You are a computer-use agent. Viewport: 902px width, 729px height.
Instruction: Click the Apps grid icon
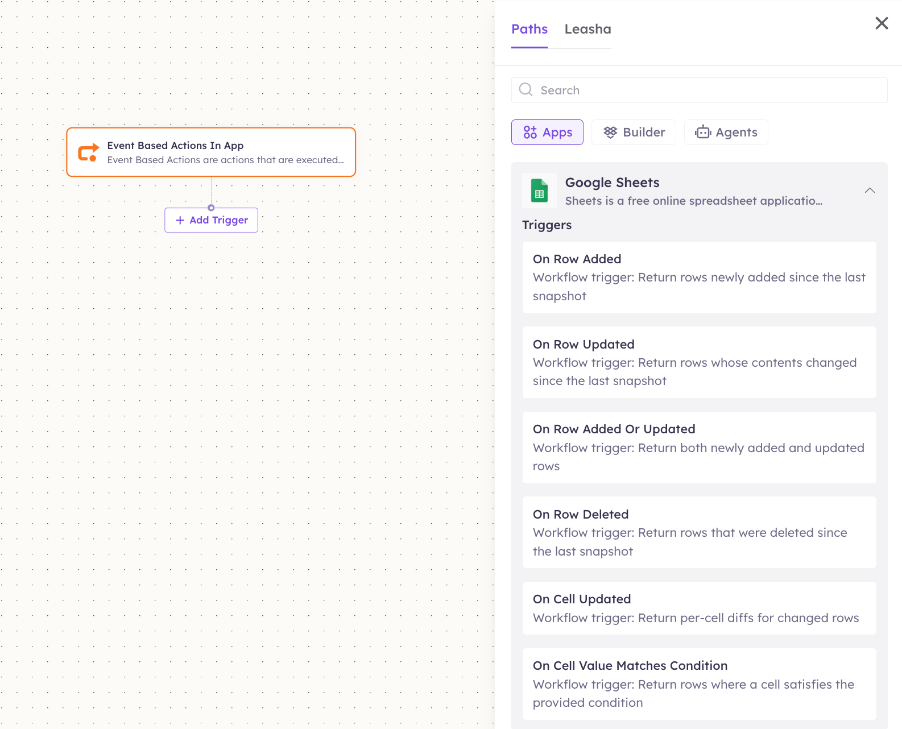[x=530, y=132]
